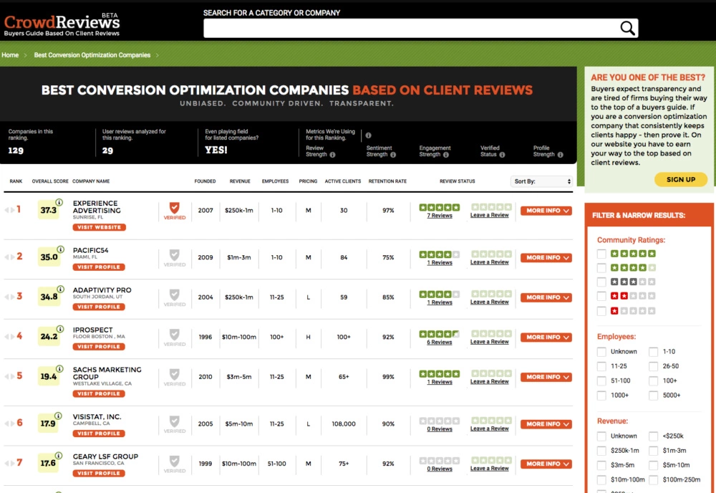The height and width of the screenshot is (493, 716).
Task: Click the Active Clients column header
Action: click(343, 181)
